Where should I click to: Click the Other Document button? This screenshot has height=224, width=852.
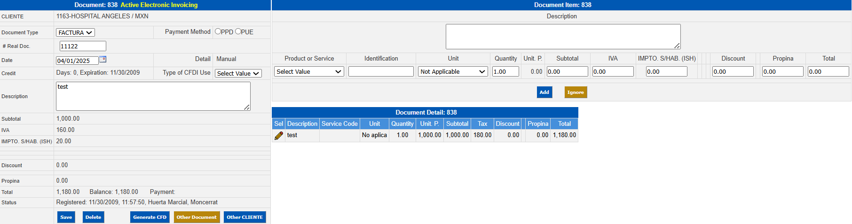197,217
